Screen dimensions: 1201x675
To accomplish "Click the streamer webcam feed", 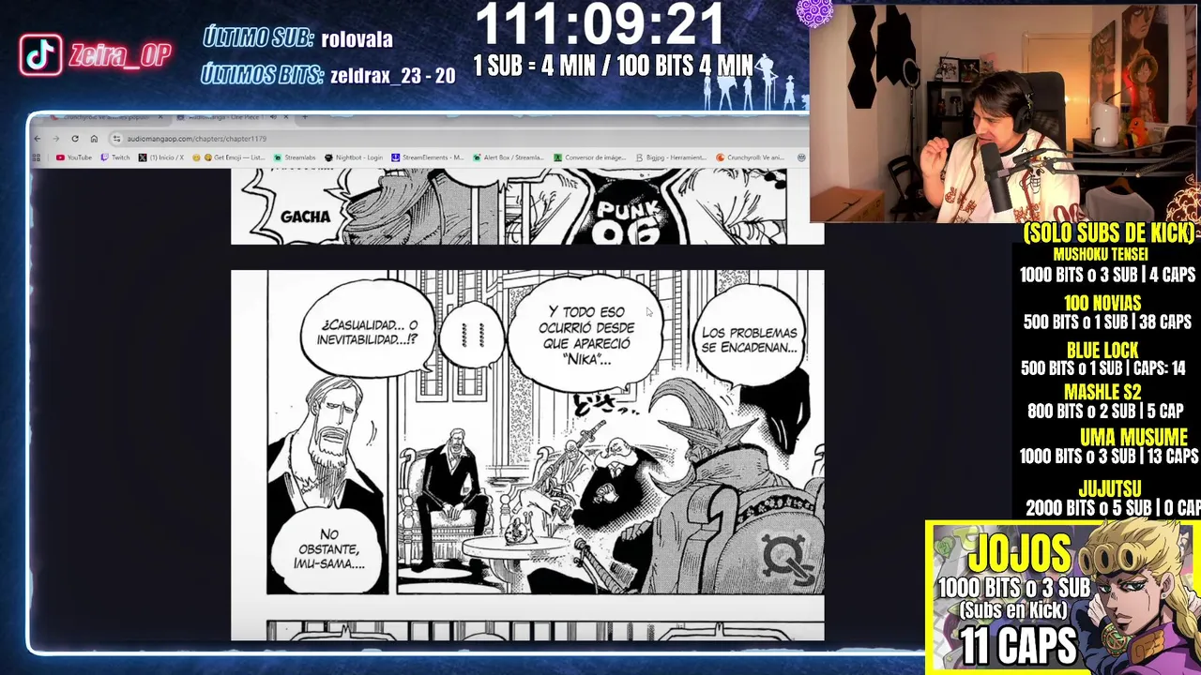I will pos(1004,112).
